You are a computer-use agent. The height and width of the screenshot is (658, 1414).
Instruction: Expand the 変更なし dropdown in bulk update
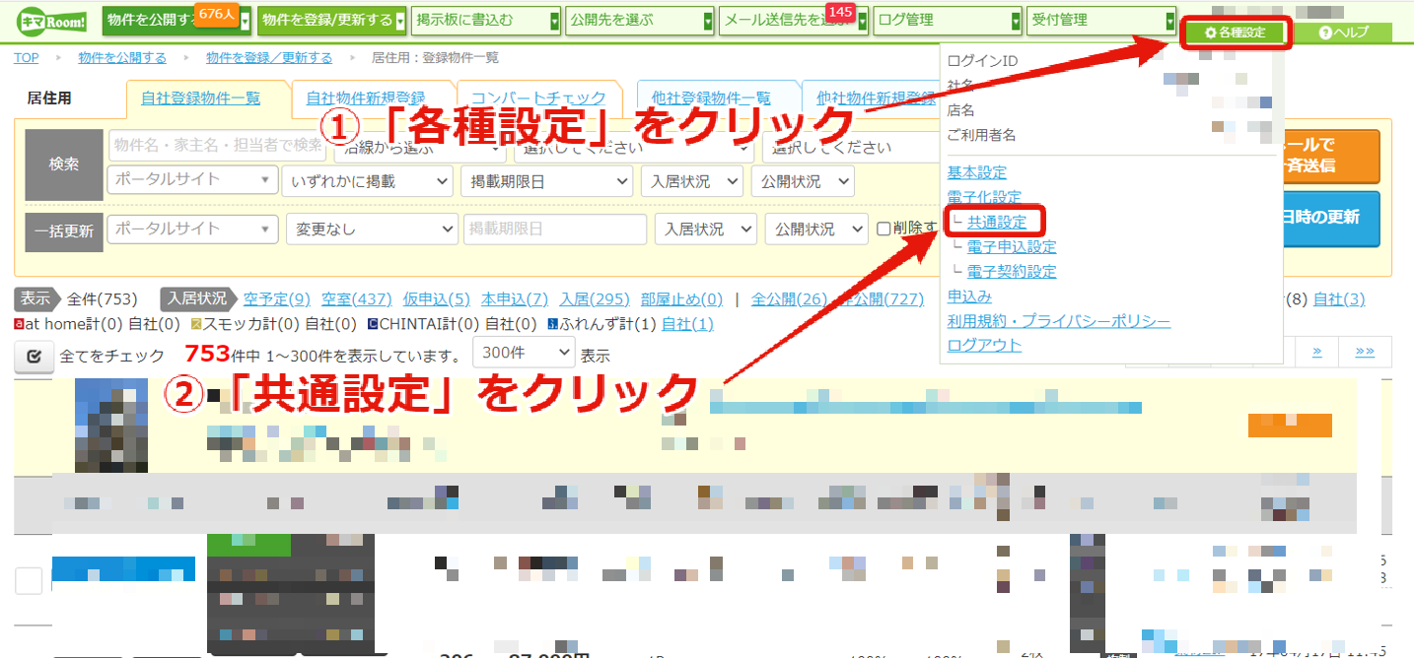tap(372, 230)
